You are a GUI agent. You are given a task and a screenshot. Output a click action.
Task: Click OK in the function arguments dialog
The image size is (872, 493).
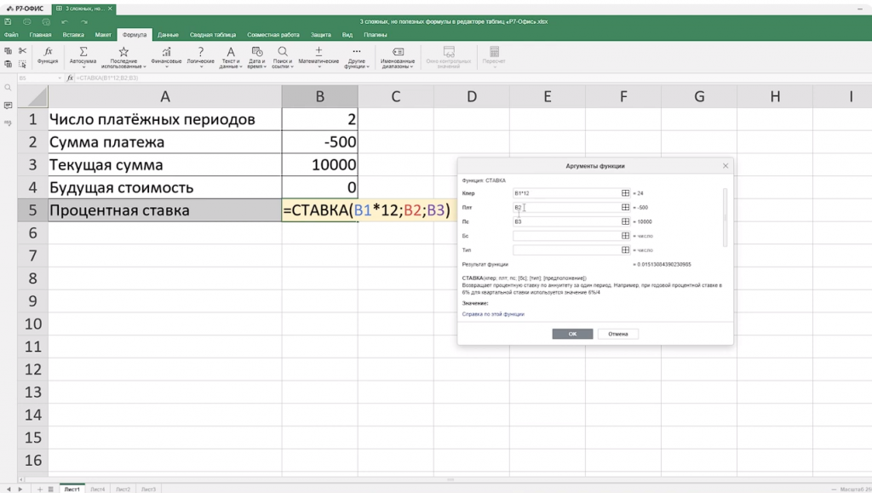coord(572,334)
